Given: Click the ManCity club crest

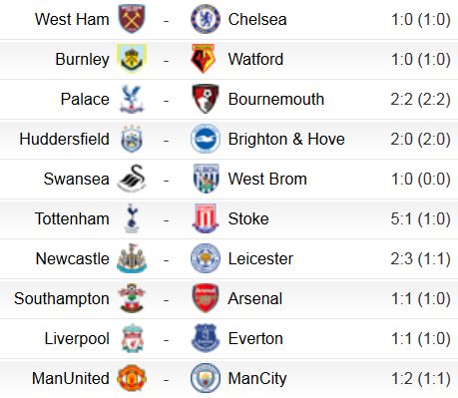Looking at the screenshot, I should click(206, 378).
